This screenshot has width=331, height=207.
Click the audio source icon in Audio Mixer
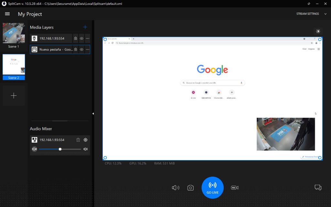34,140
